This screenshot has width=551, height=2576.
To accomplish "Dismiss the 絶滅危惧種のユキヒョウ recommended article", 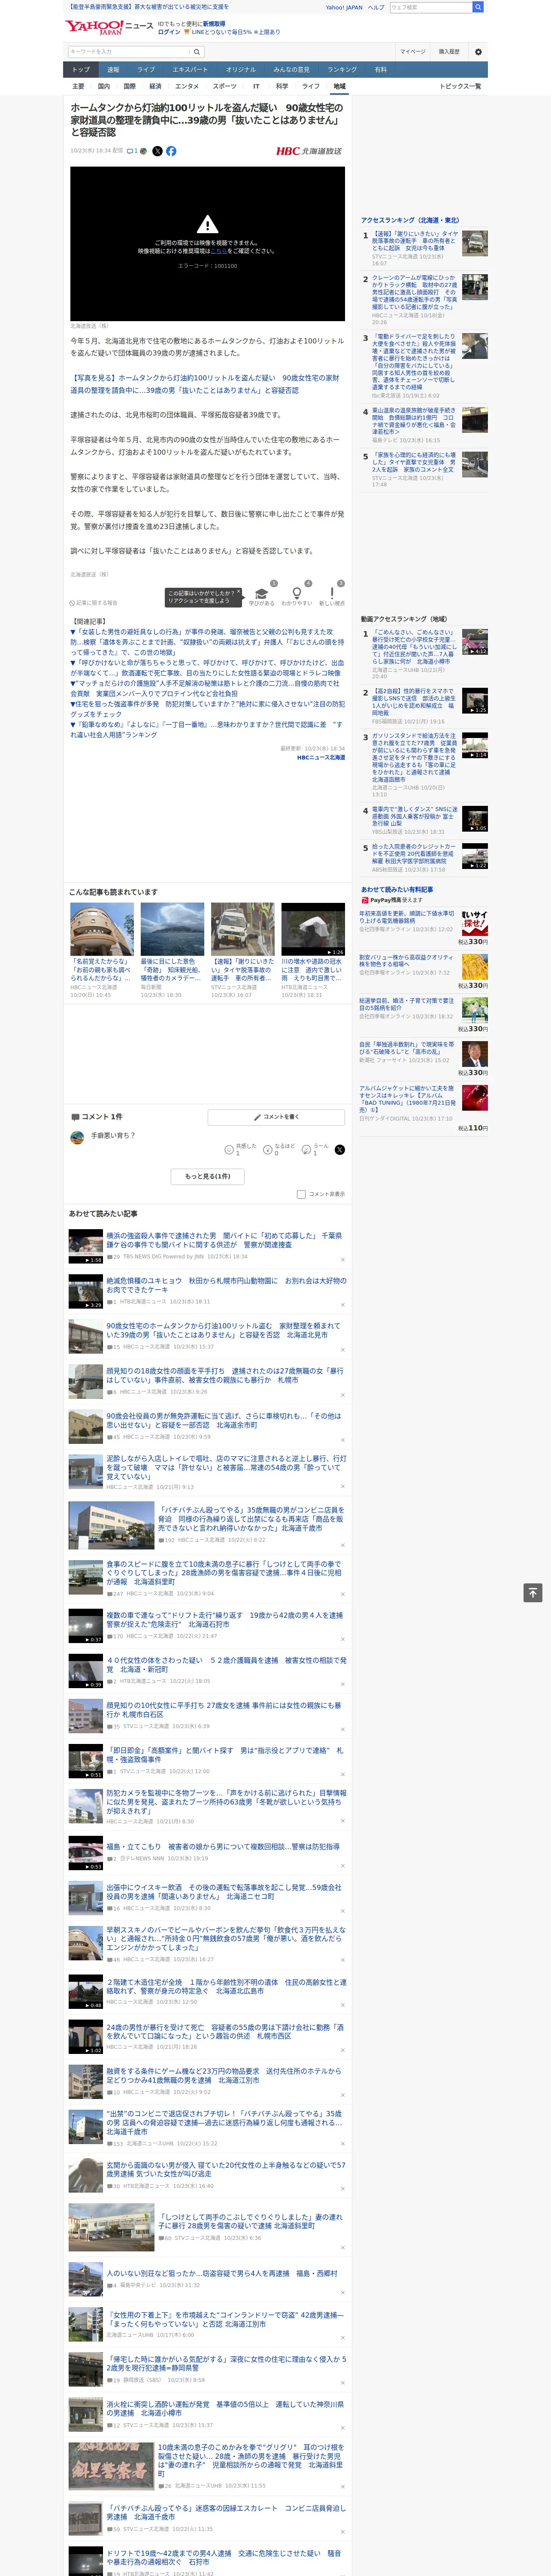I will (342, 1305).
